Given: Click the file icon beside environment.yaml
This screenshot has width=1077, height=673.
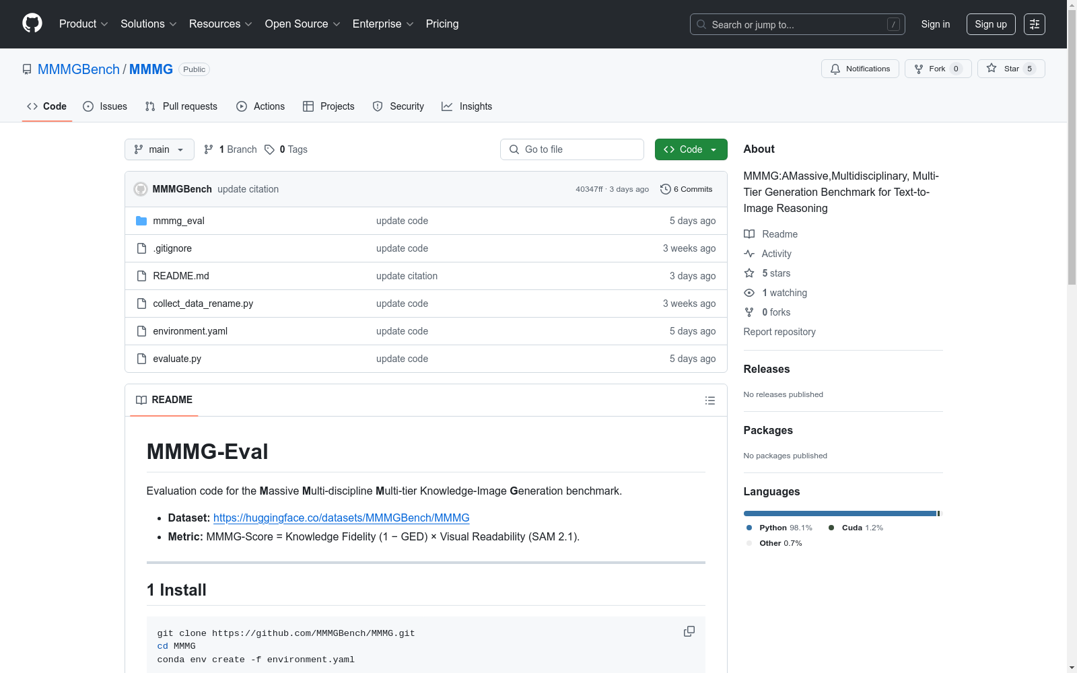Looking at the screenshot, I should (141, 331).
